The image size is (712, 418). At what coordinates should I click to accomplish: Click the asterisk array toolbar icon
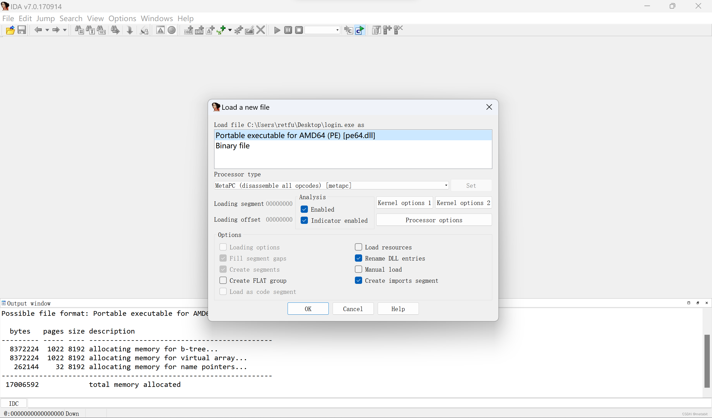pos(238,30)
